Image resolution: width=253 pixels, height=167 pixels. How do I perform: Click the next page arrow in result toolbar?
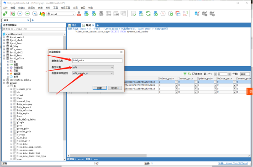click(x=230, y=74)
